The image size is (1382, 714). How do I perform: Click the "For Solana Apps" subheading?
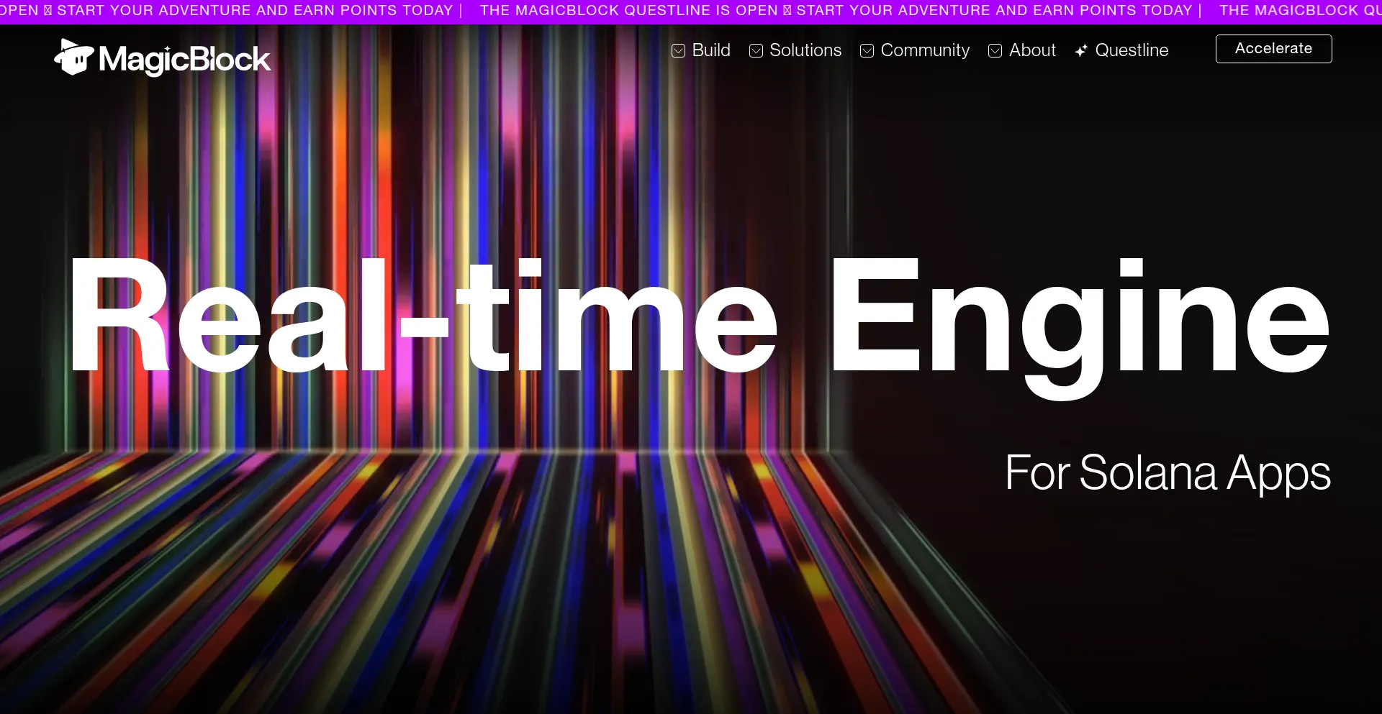click(x=1168, y=473)
